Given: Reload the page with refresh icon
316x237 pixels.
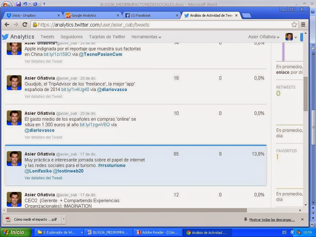Looking at the screenshot, I should (x=25, y=25).
